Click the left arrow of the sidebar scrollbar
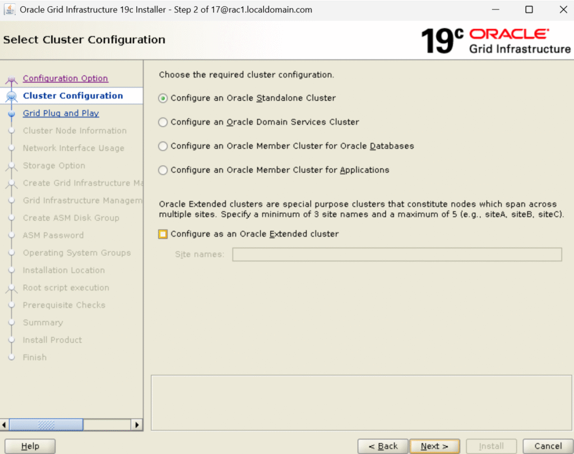Screen dimensions: 574x454 click(6, 425)
